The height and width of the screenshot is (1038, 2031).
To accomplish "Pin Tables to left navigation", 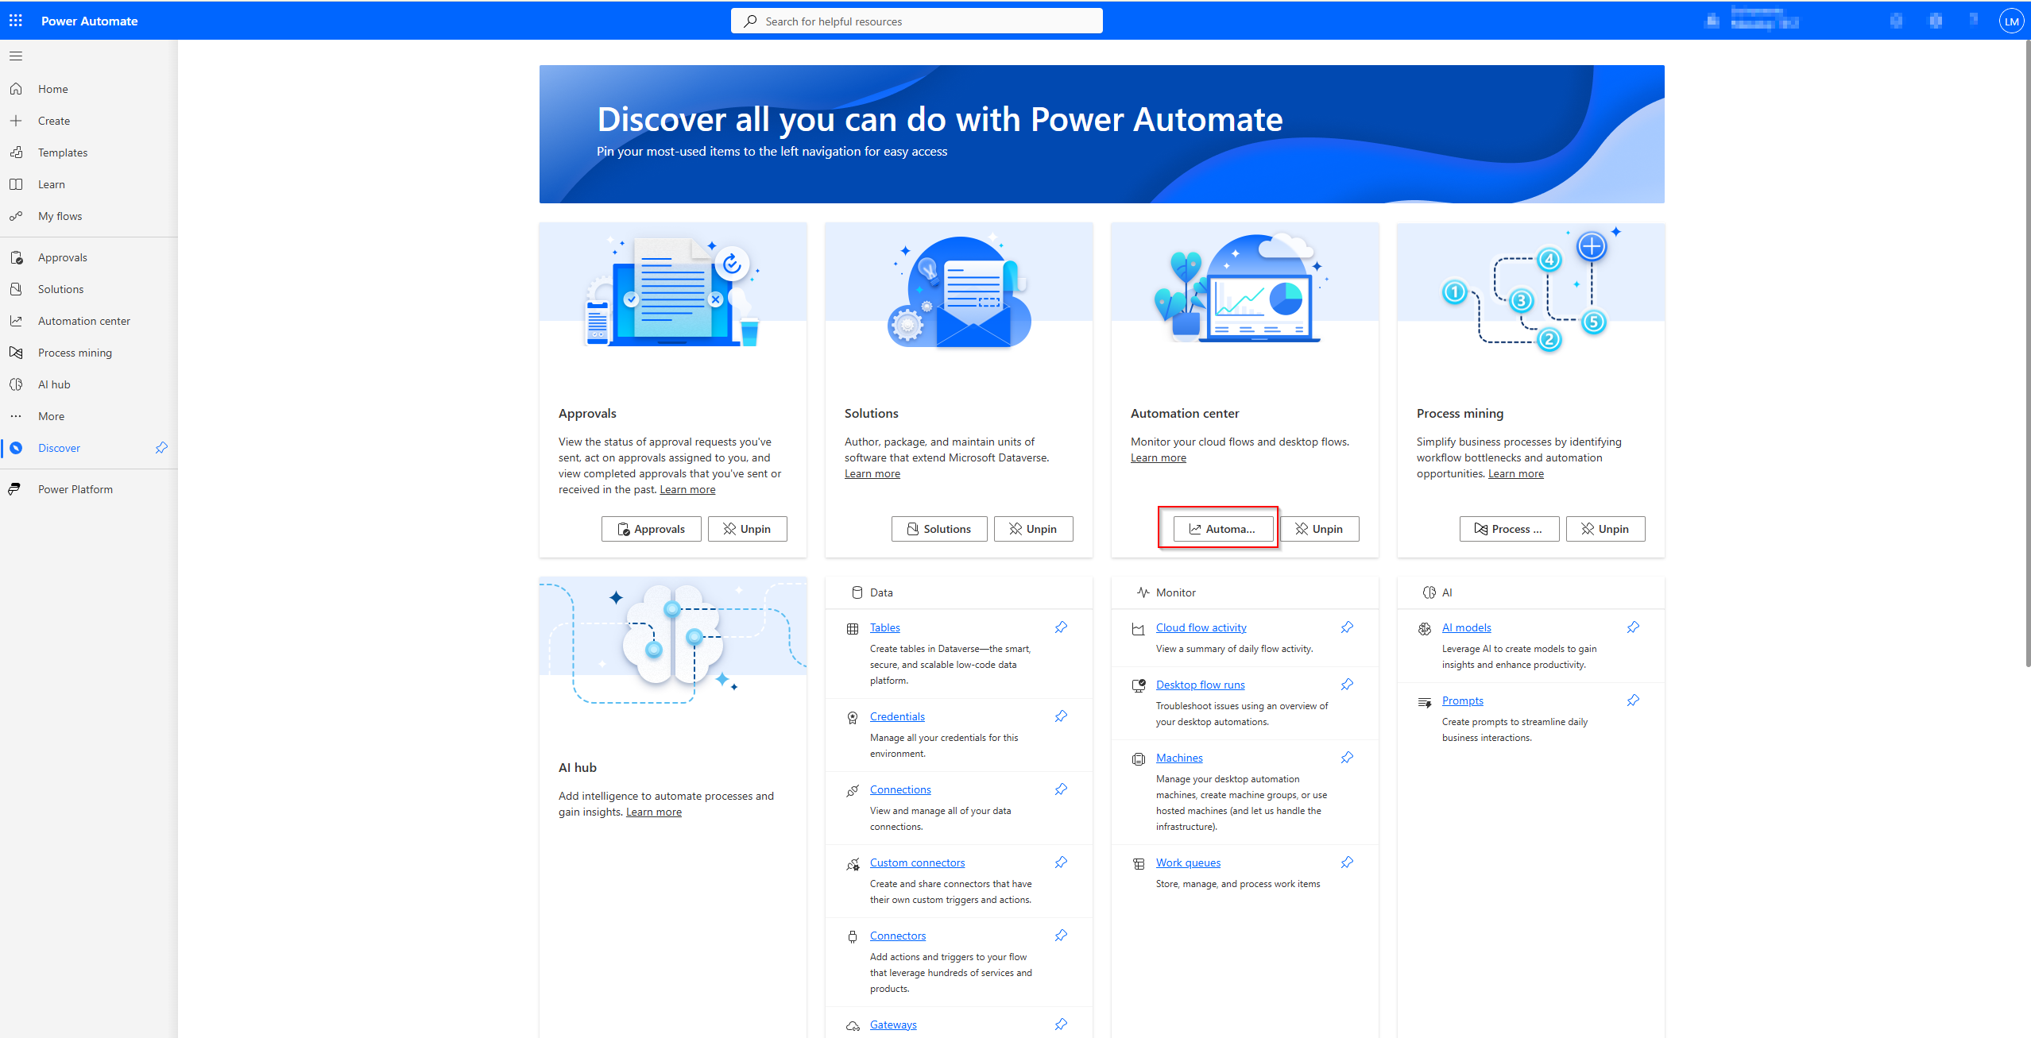I will coord(1061,627).
